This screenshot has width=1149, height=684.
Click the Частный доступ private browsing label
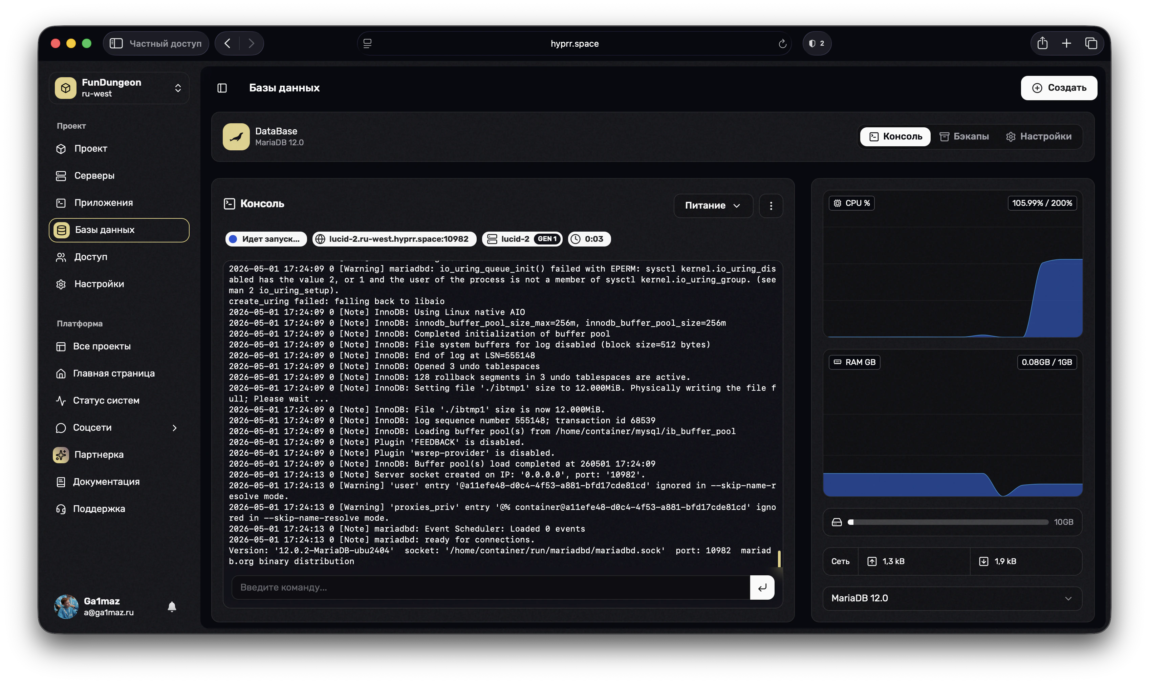click(166, 43)
